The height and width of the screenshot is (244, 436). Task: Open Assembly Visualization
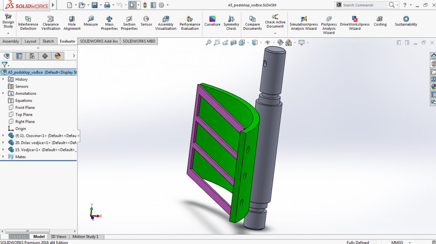[x=166, y=23]
